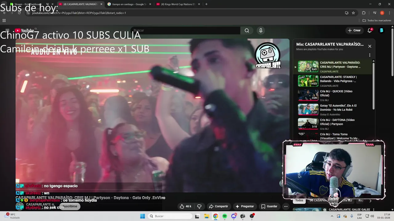Open YouTube notifications bell
The image size is (394, 221).
[x=370, y=30]
